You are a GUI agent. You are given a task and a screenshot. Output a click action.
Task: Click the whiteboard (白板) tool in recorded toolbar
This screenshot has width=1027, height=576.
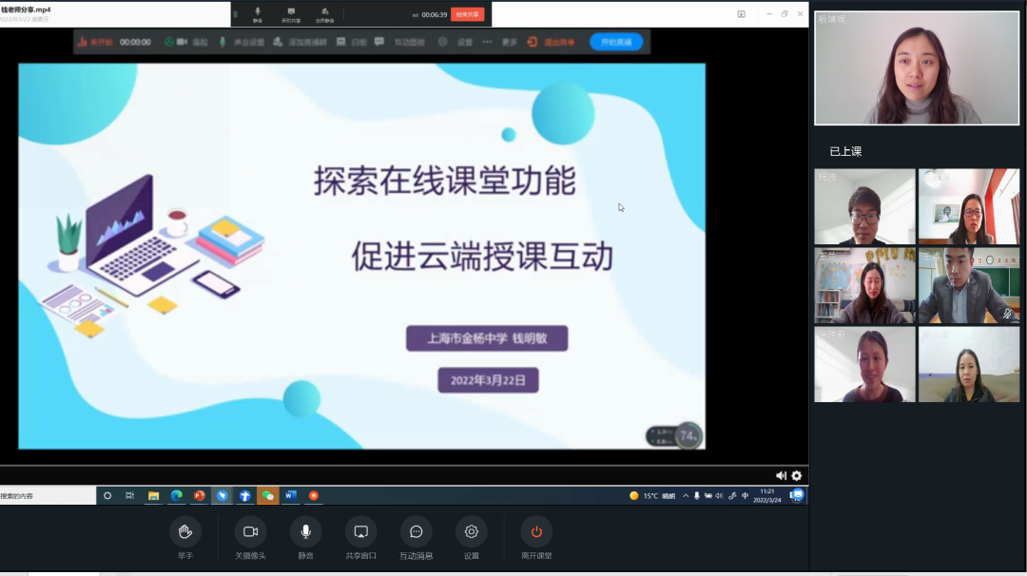[353, 42]
